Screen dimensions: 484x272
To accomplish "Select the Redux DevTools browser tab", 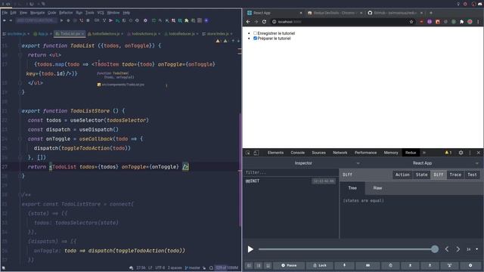I will click(x=334, y=13).
